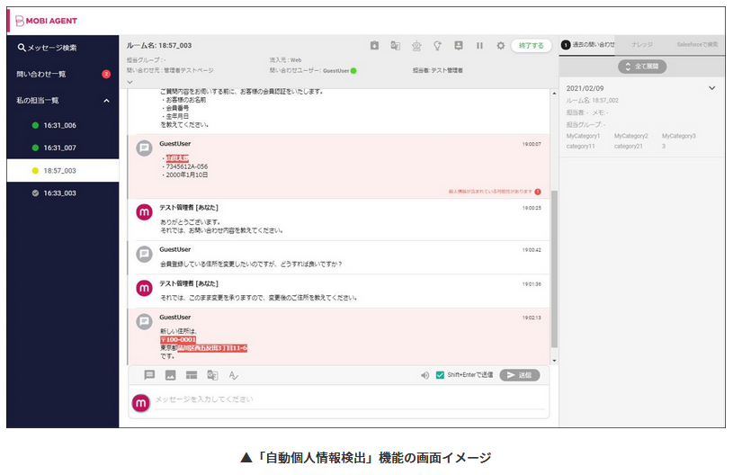Click the admin avatar on 19:00:25 message
The image size is (733, 475).
pos(145,212)
